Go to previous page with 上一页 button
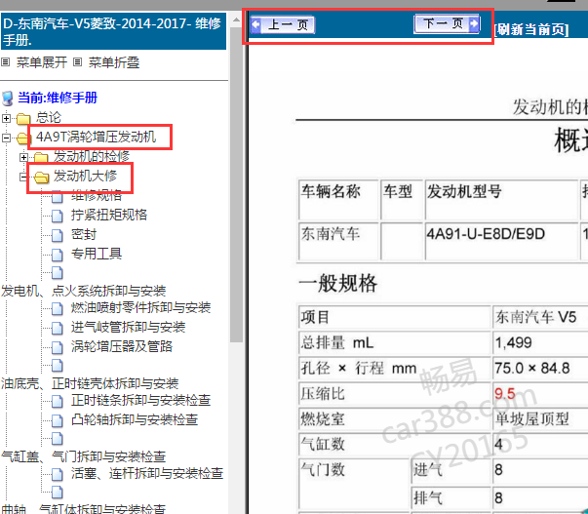588x514 pixels. (x=283, y=24)
